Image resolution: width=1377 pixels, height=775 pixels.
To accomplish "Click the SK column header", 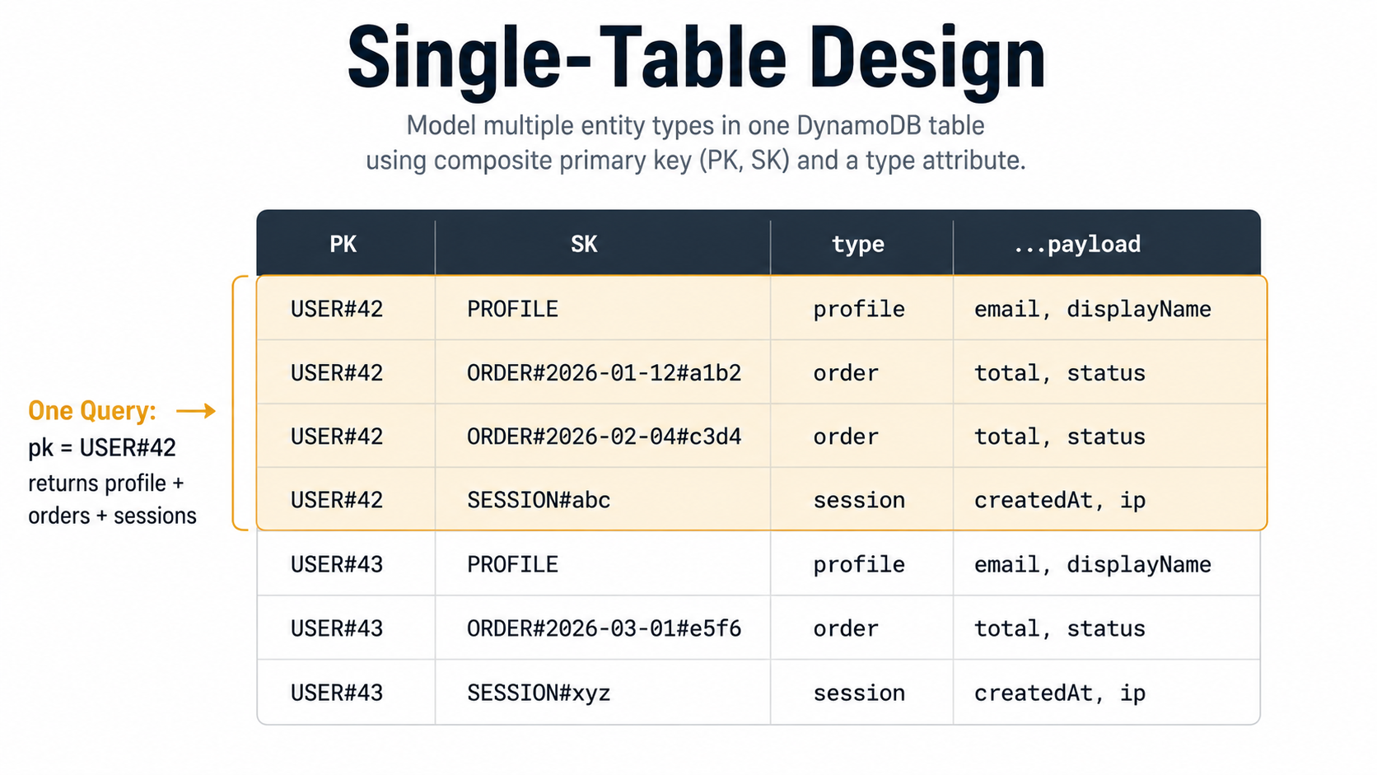I will (584, 244).
